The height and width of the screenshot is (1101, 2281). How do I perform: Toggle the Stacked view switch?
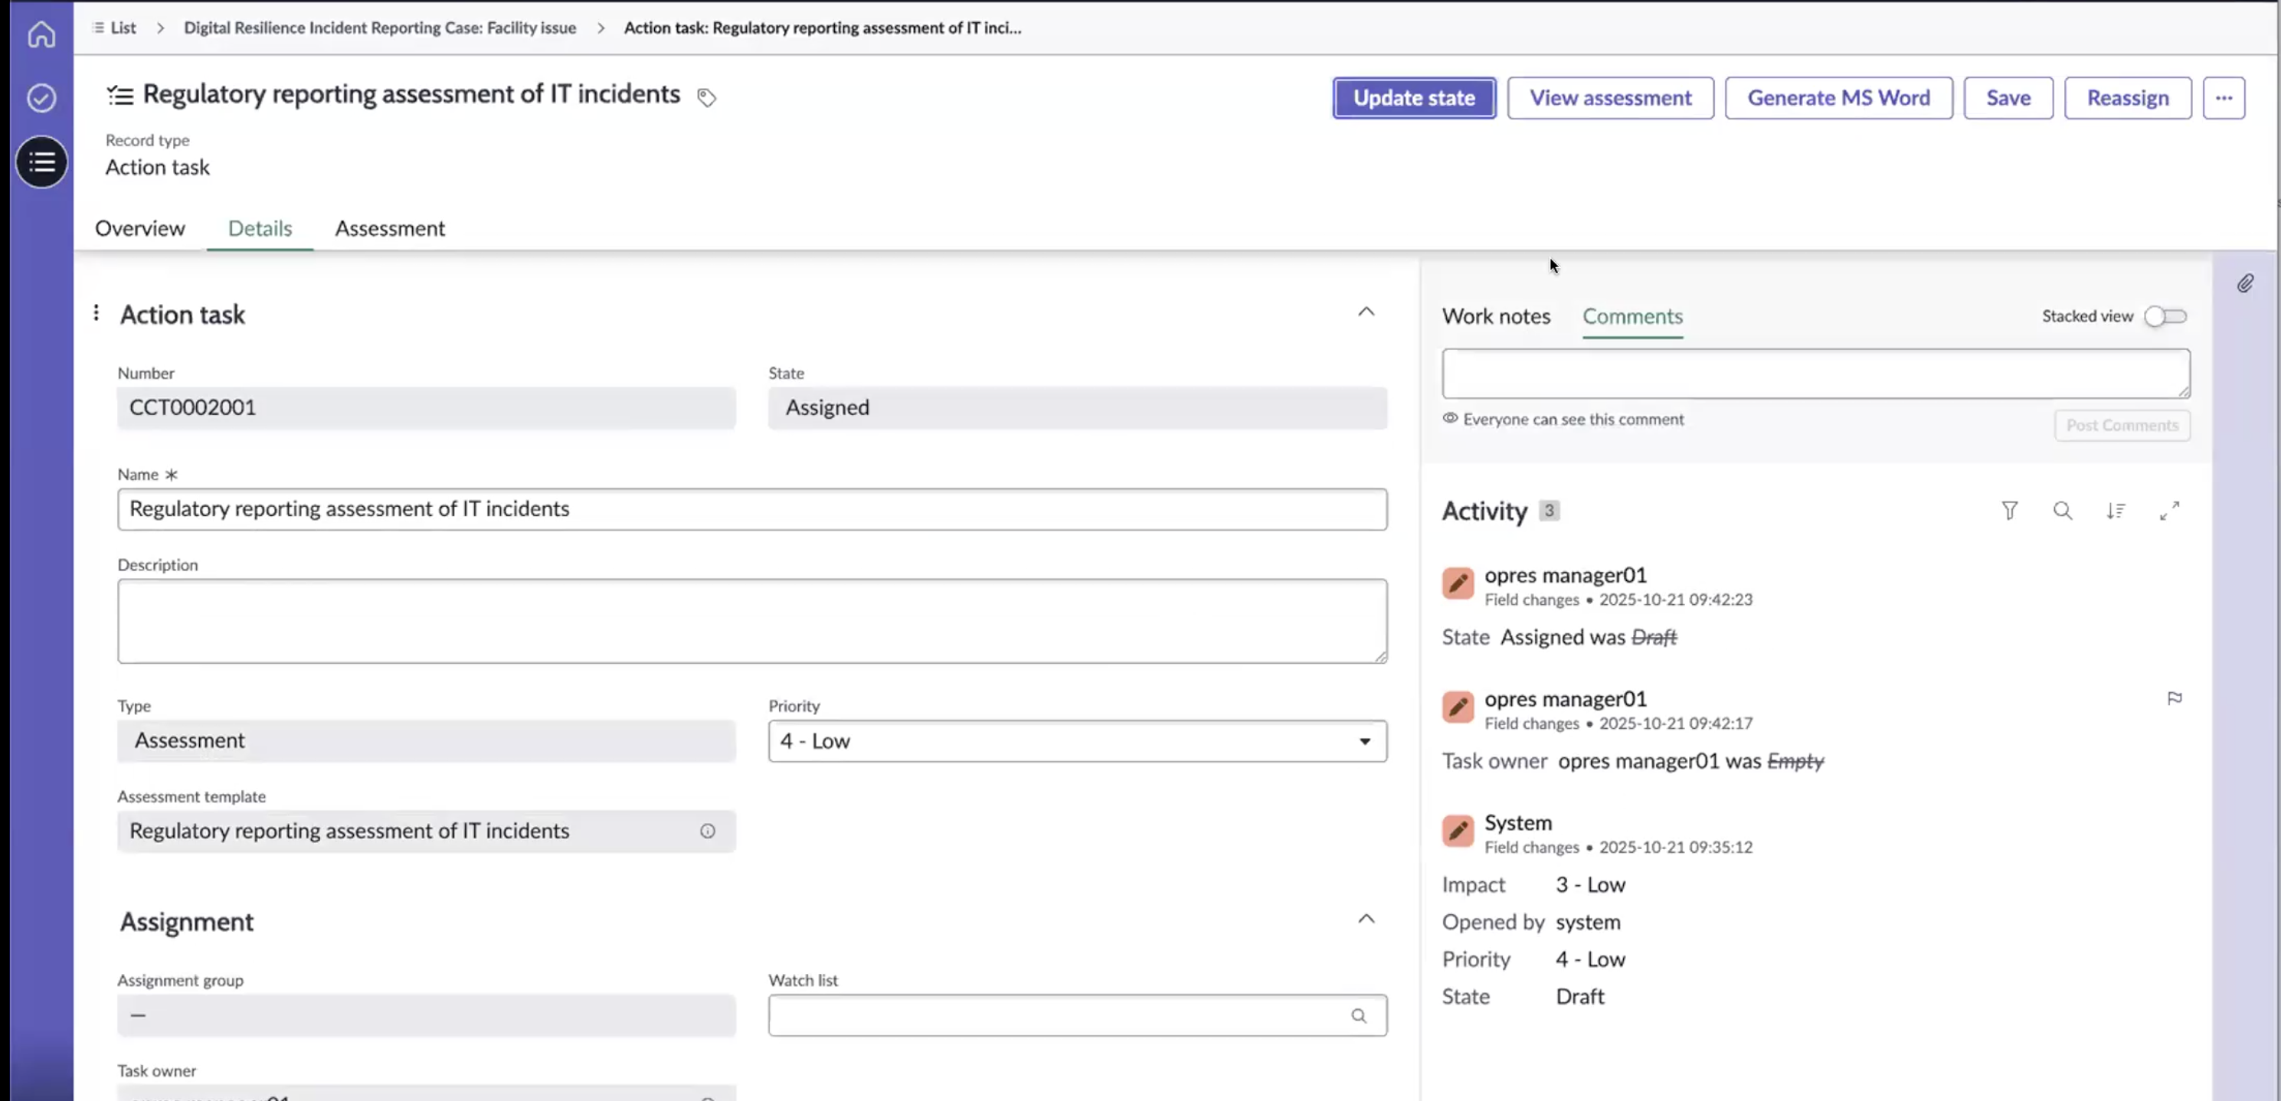[2166, 317]
